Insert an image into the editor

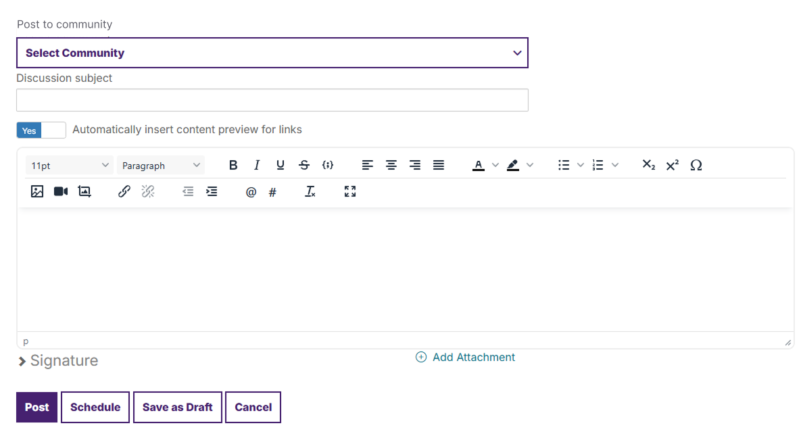(37, 191)
